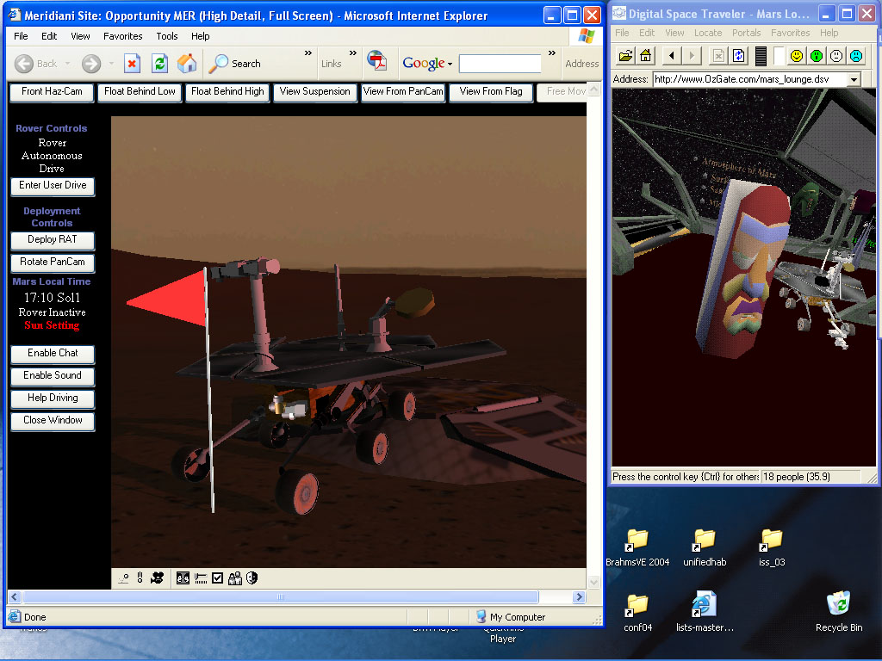Click the two people avatars icon
Viewport: 882px width, 661px height.
(x=235, y=578)
